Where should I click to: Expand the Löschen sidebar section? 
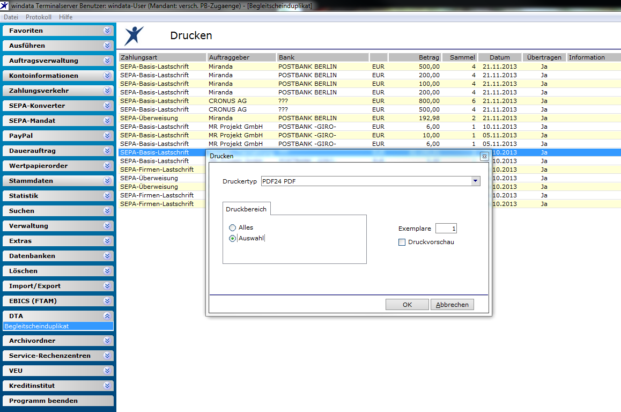tap(58, 271)
